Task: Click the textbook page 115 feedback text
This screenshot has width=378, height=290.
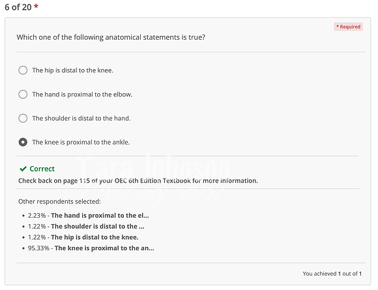Action: (x=138, y=181)
